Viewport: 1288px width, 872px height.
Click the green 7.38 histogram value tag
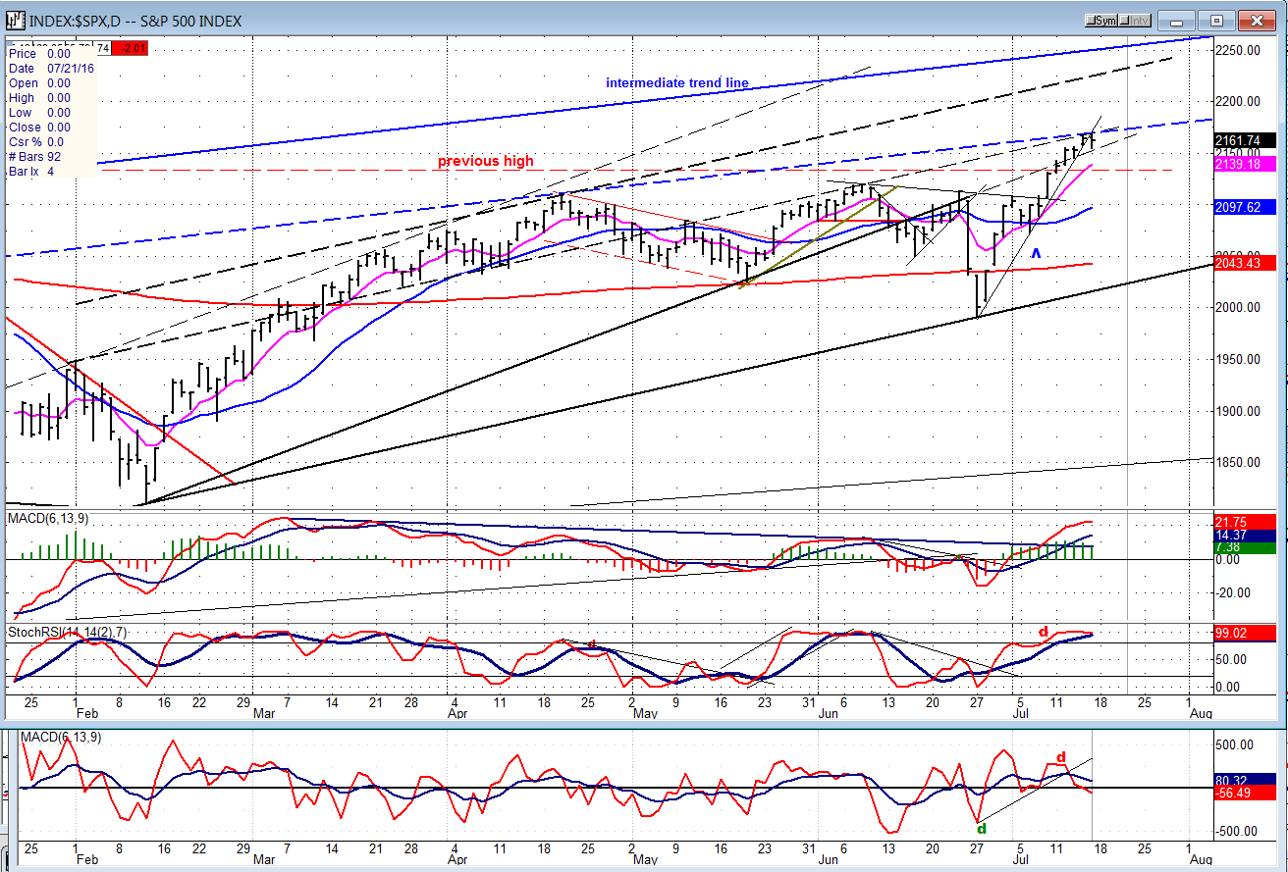(1245, 548)
